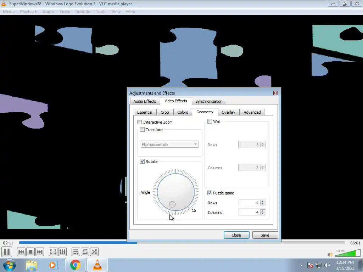The height and width of the screenshot is (272, 363).
Task: Click the Close button in dialog
Action: [x=236, y=235]
